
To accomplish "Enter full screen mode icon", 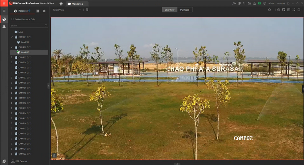I will [x=294, y=10].
